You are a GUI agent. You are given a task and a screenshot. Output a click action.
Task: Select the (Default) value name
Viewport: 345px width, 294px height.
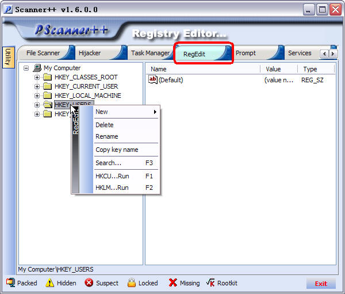click(x=171, y=80)
